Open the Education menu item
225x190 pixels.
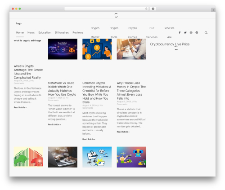[x=45, y=32]
